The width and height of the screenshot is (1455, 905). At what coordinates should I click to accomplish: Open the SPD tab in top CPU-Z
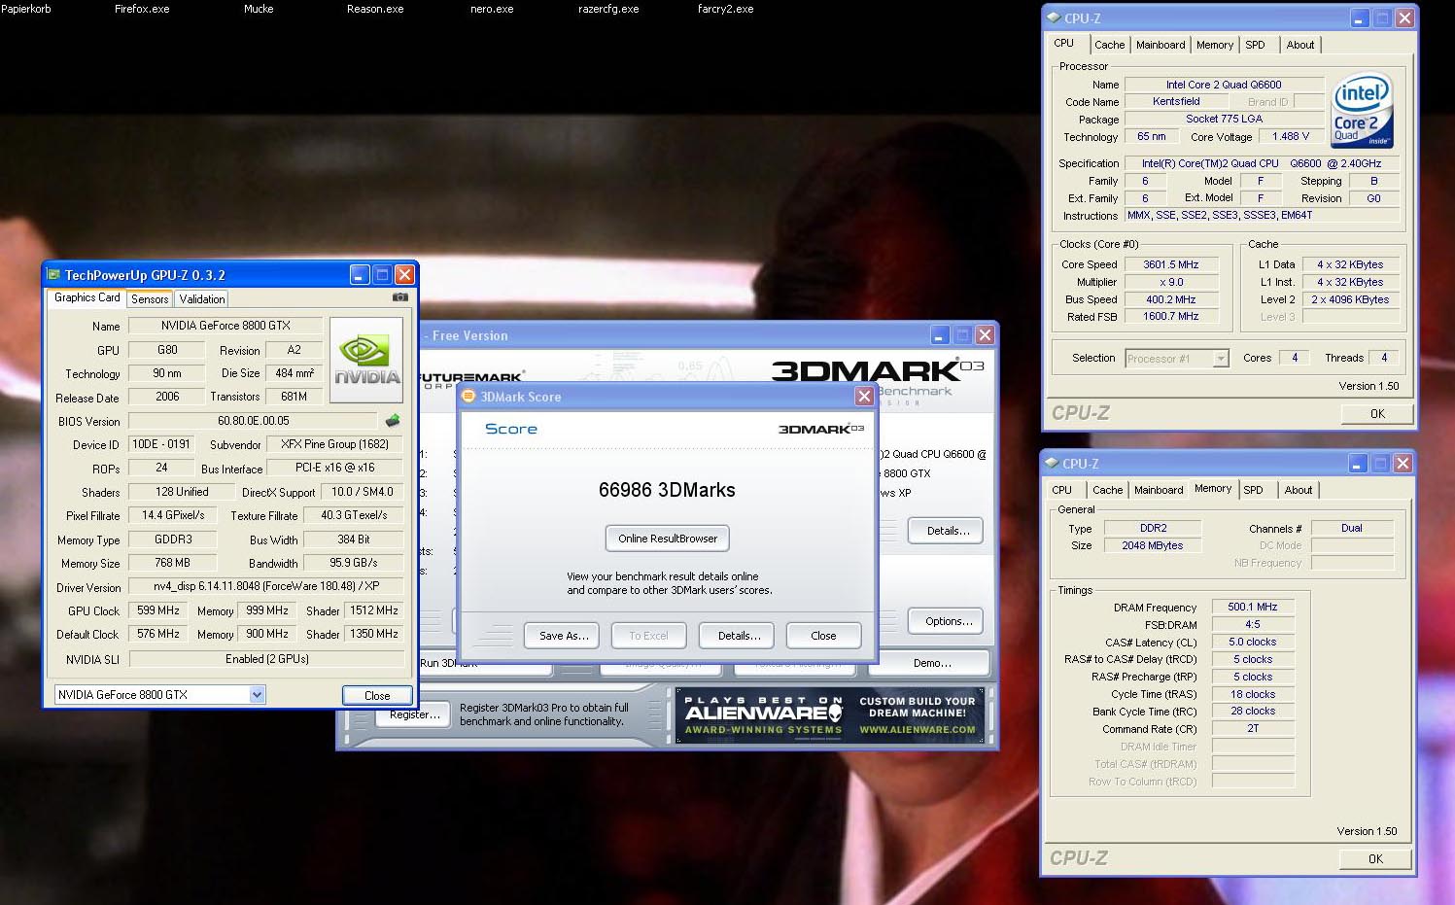(1255, 45)
